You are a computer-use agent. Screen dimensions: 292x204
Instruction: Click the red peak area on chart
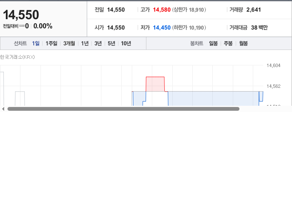tap(155, 84)
